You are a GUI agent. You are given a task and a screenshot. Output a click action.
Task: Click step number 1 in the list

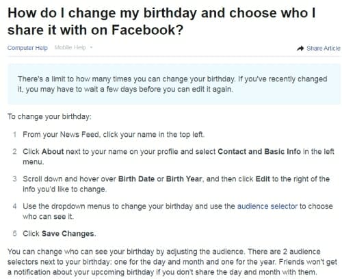pyautogui.click(x=14, y=135)
